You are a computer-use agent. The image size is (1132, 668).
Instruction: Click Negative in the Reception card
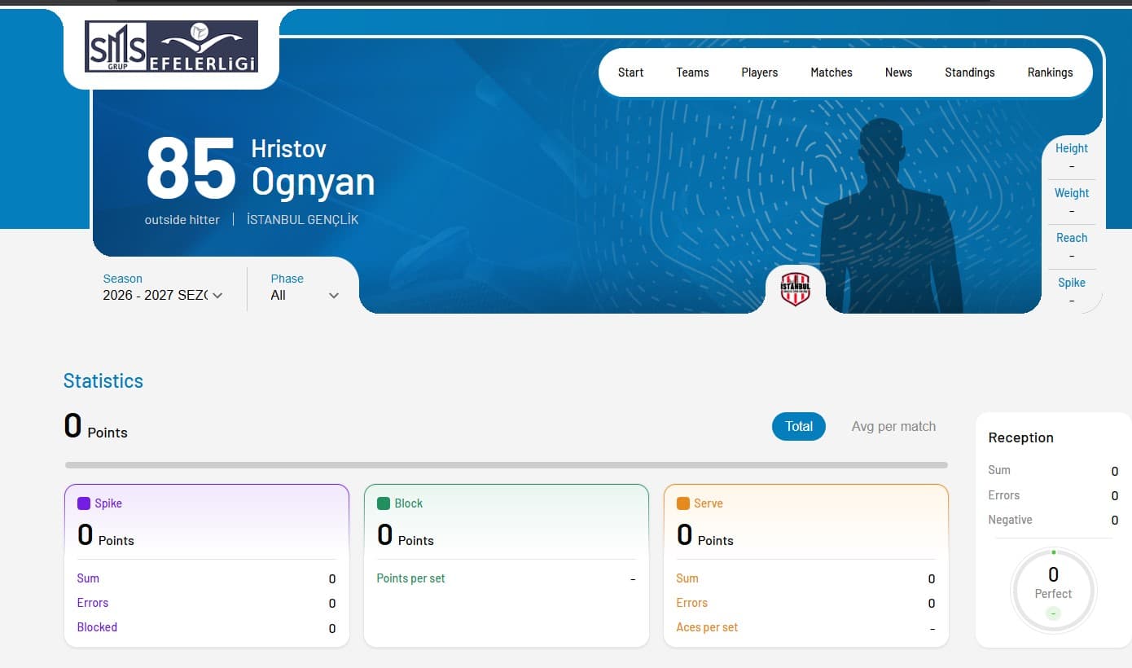point(1011,520)
